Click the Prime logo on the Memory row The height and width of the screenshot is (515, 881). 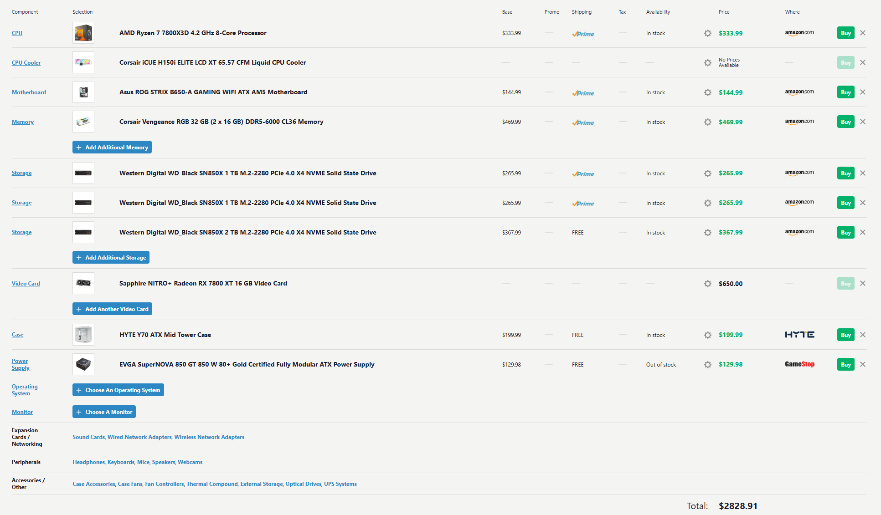583,122
